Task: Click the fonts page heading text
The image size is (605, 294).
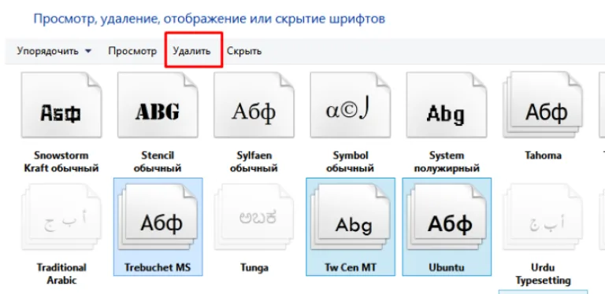Action: point(209,18)
